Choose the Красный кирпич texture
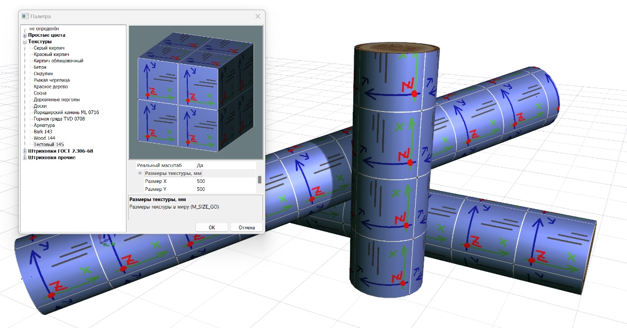The height and width of the screenshot is (328, 627). coord(51,54)
